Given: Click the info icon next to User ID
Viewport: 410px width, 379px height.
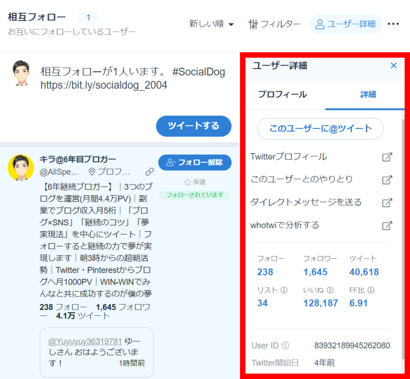Looking at the screenshot, I should [x=285, y=346].
